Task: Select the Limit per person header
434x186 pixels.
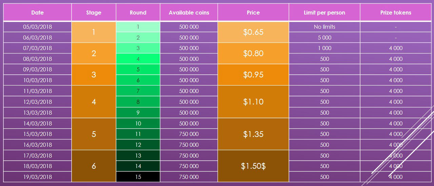Action: click(x=324, y=13)
